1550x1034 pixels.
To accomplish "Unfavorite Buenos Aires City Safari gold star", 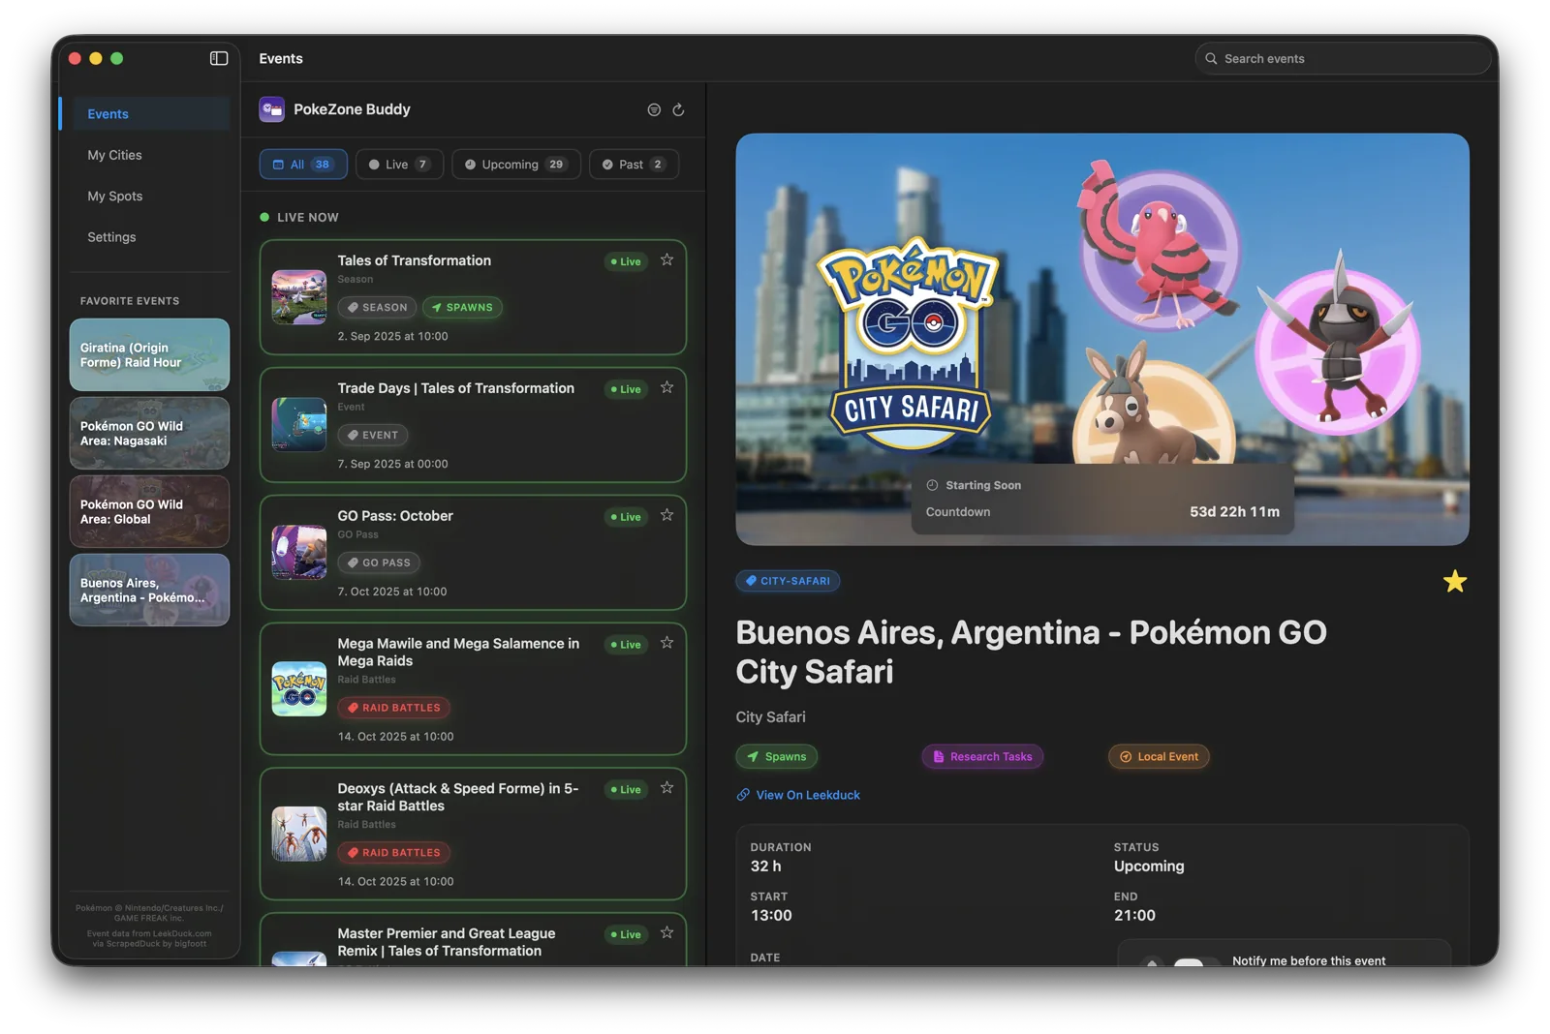I will coord(1454,581).
